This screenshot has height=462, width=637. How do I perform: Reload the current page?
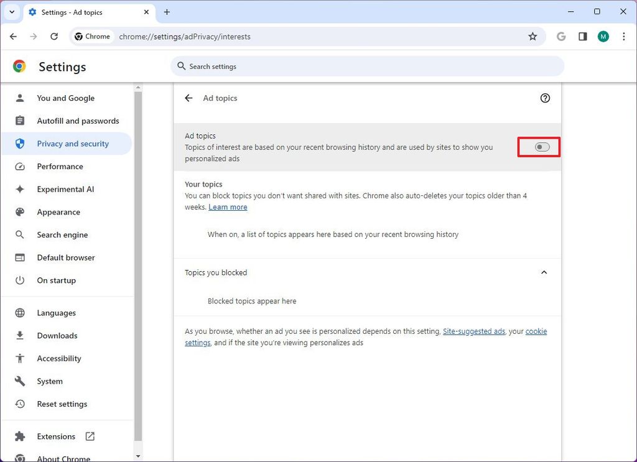[x=53, y=36]
